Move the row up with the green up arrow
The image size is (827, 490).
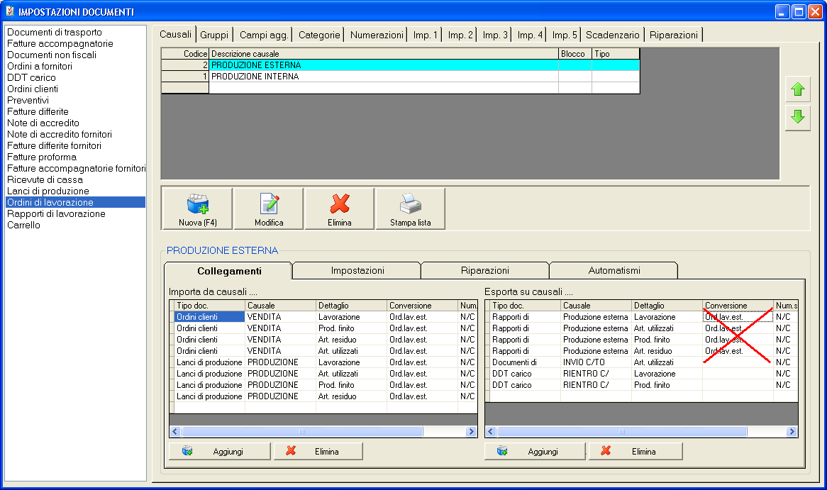click(798, 90)
